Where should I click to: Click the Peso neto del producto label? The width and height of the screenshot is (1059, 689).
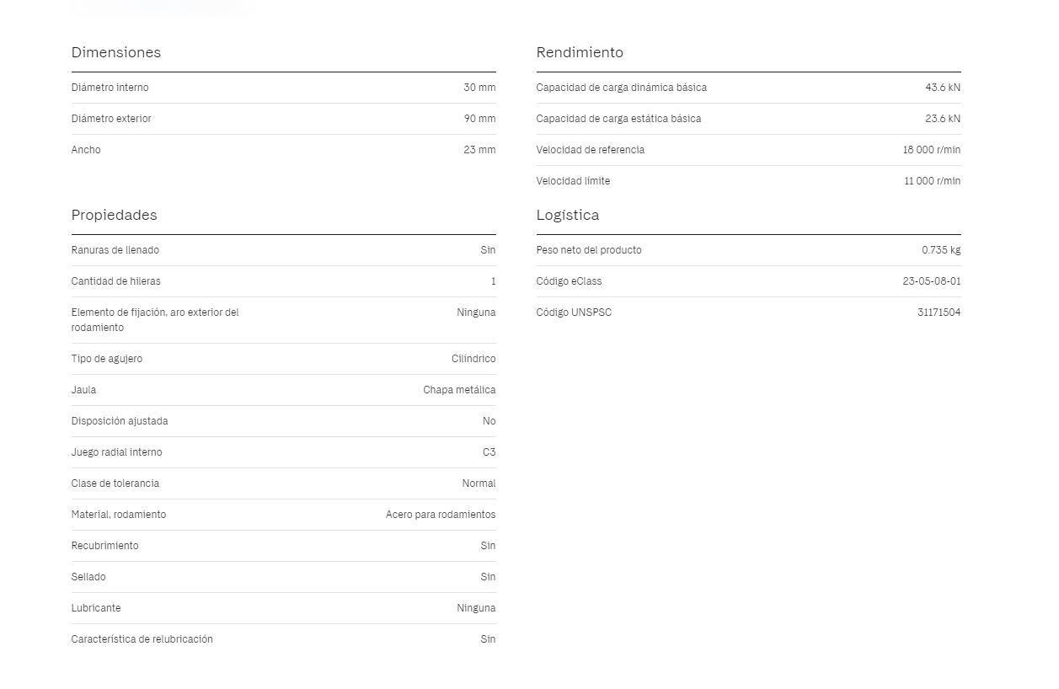click(x=589, y=250)
